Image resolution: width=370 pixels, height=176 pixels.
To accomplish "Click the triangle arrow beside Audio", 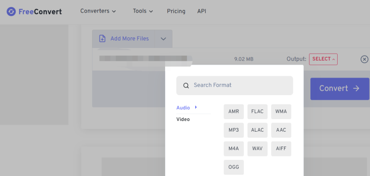I will tap(196, 108).
